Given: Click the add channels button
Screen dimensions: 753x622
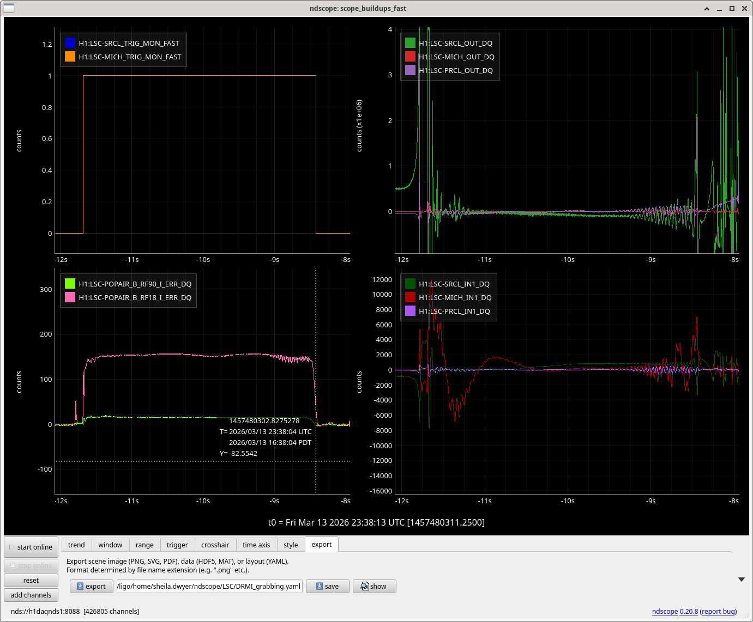Looking at the screenshot, I should point(31,595).
